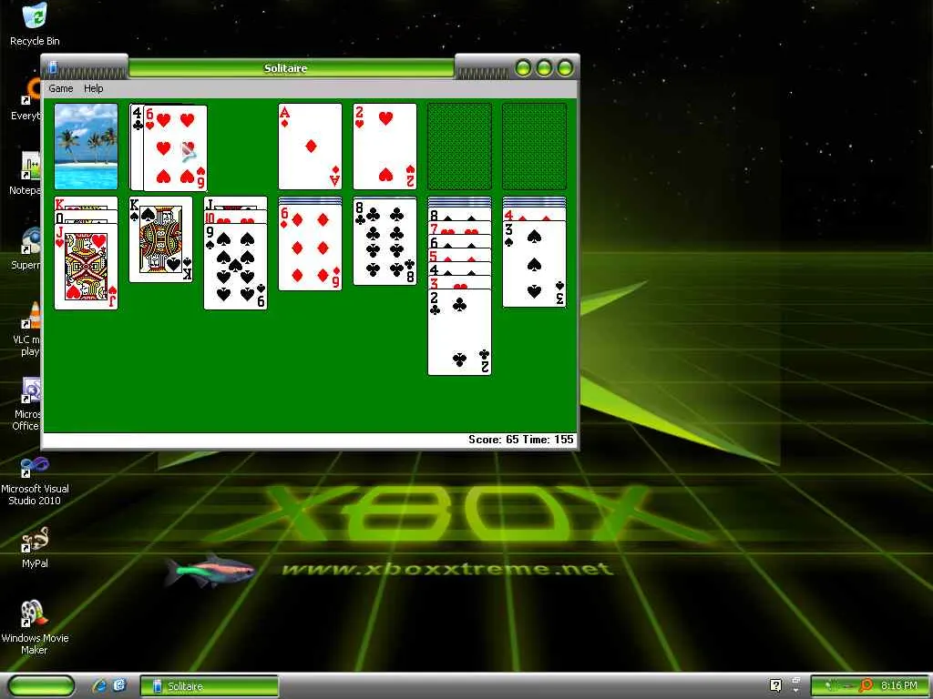Select the King of spades card
Image resolution: width=933 pixels, height=699 pixels.
pos(160,239)
